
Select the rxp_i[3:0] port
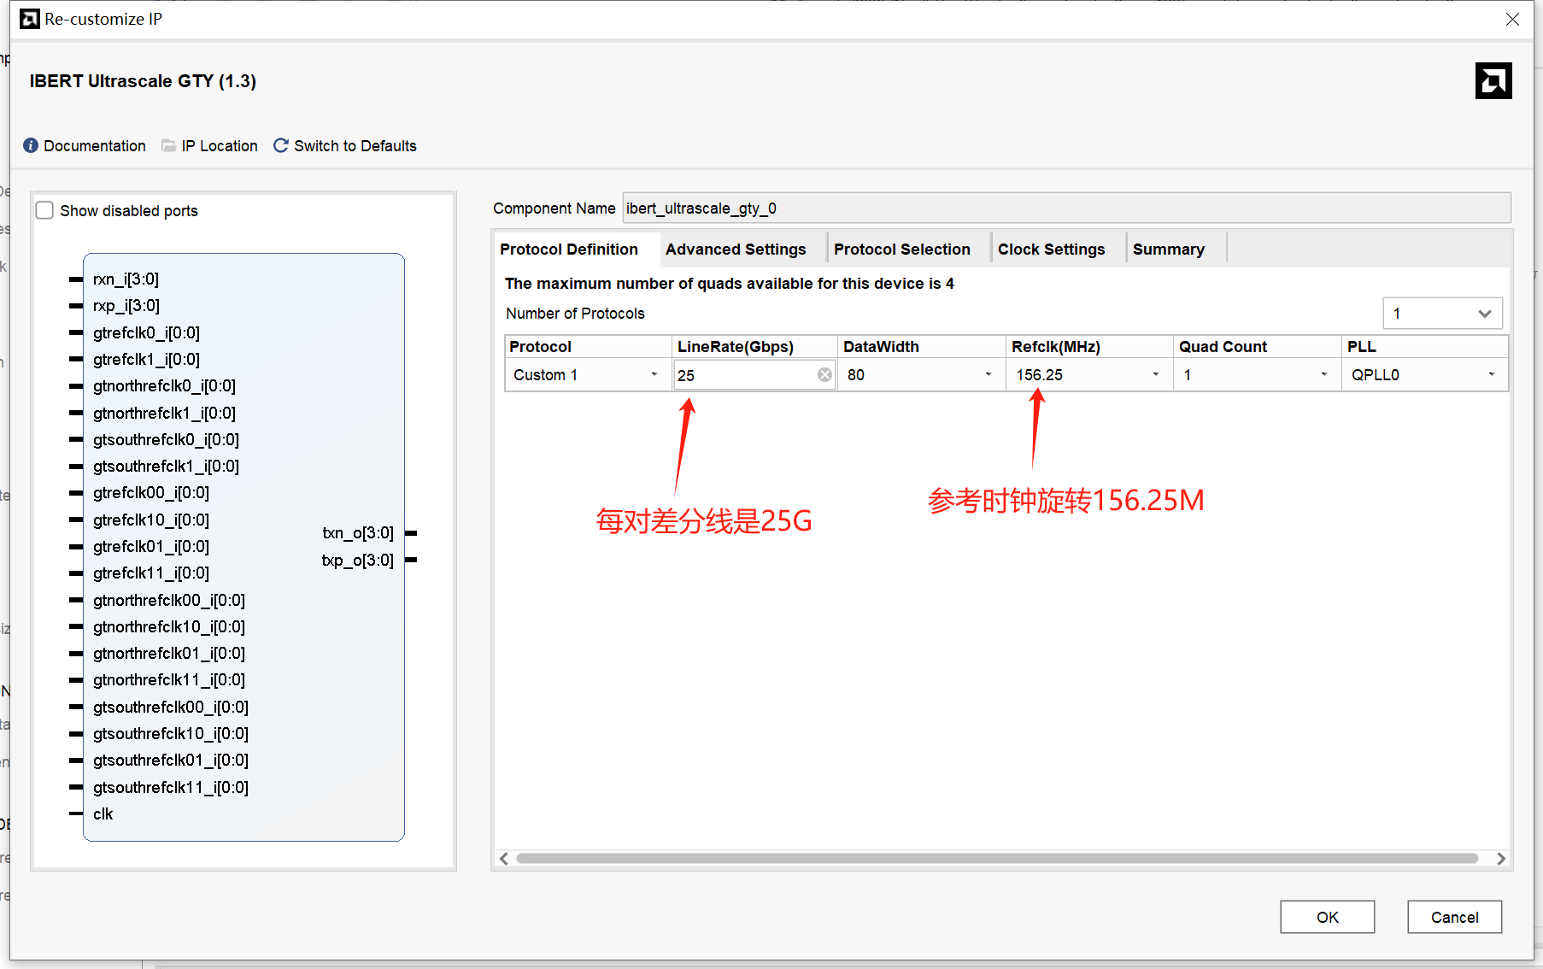click(126, 305)
